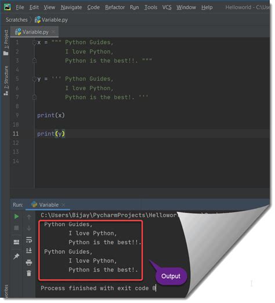Screen dimensions: 275x303
Task: Click the PyCharm logo icon
Action: coord(8,7)
